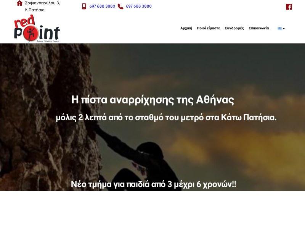Image resolution: width=305 pixels, height=229 pixels.
Task: Open the Αρχική menu item
Action: 186,28
